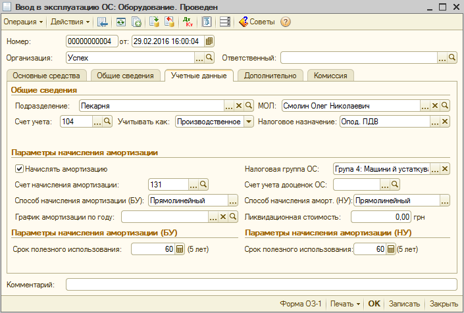The height and width of the screenshot is (313, 464).
Task: Open Счет начисления амортизации 131 with magnifier
Action: 203,185
